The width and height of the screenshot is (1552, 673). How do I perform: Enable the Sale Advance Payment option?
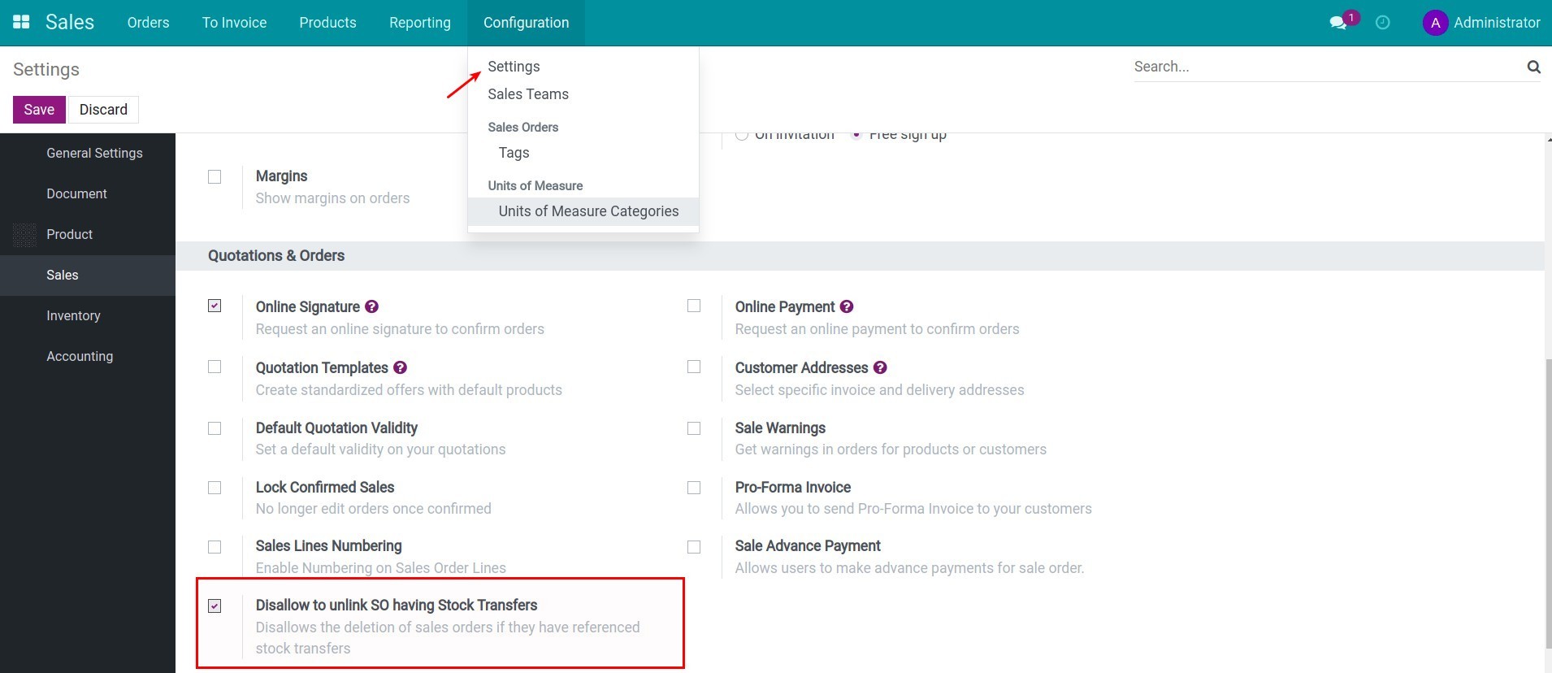[x=694, y=546]
